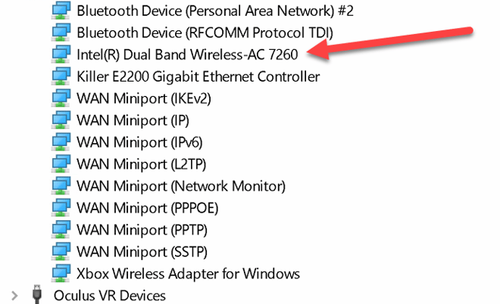Select WAN Miniport (Network Monitor) entry

(x=181, y=186)
